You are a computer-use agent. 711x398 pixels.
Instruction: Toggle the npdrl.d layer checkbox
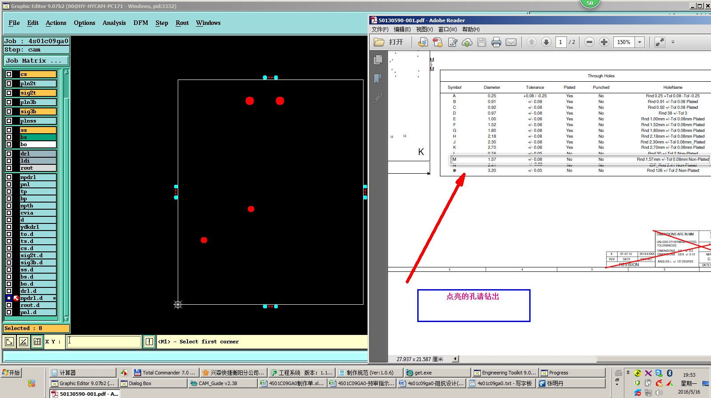coord(9,298)
